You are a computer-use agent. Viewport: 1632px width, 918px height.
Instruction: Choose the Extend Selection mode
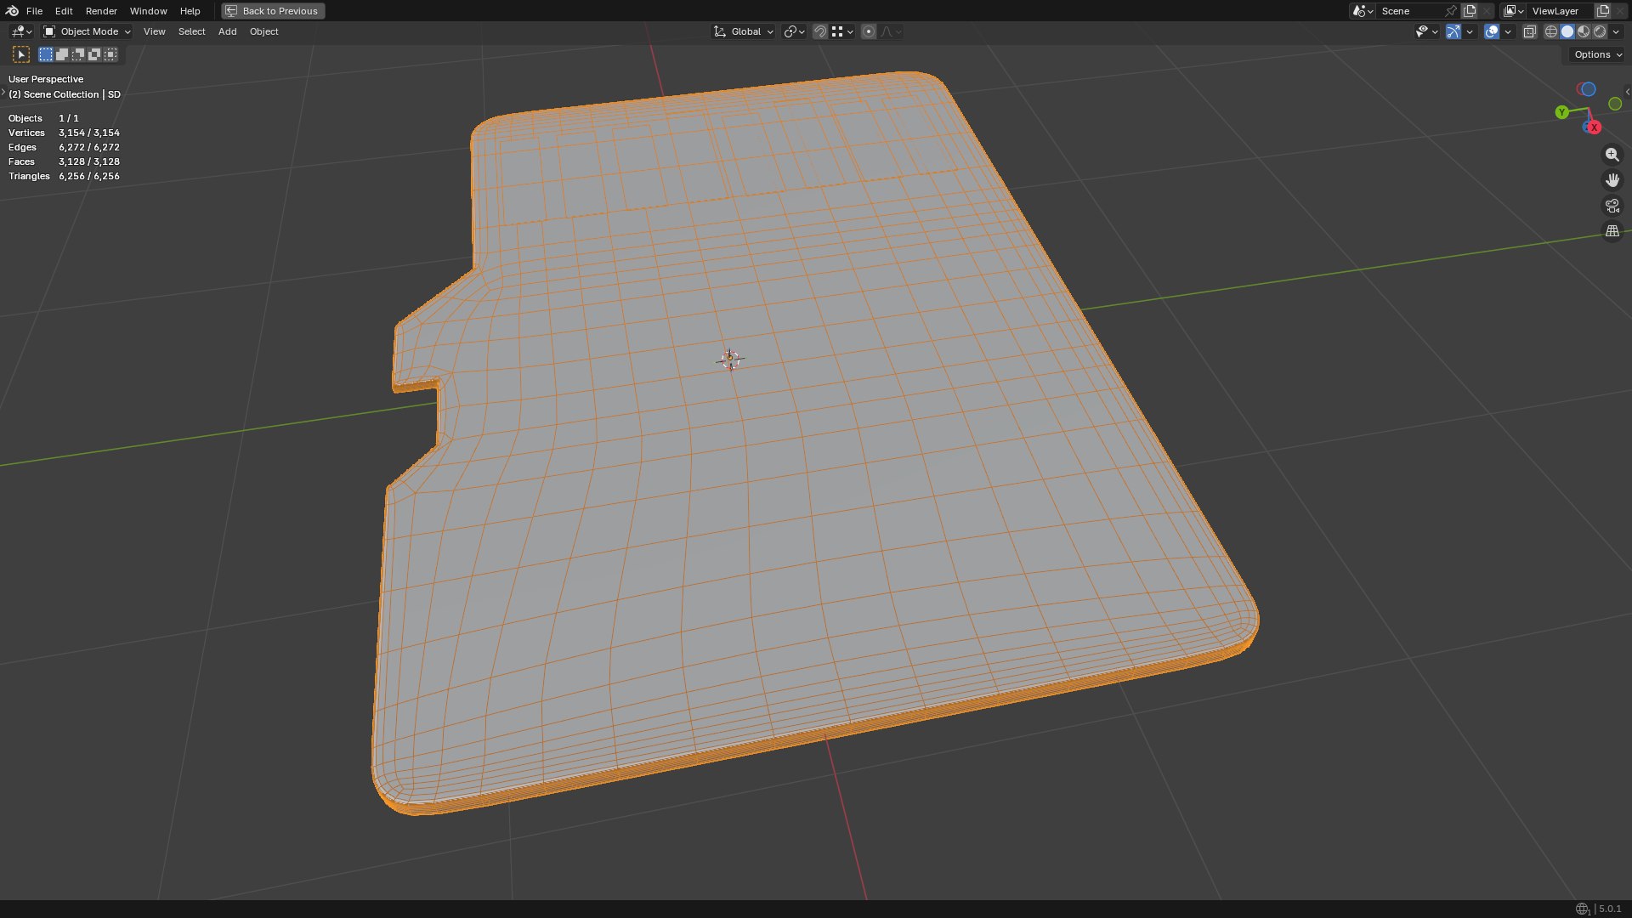pos(62,54)
